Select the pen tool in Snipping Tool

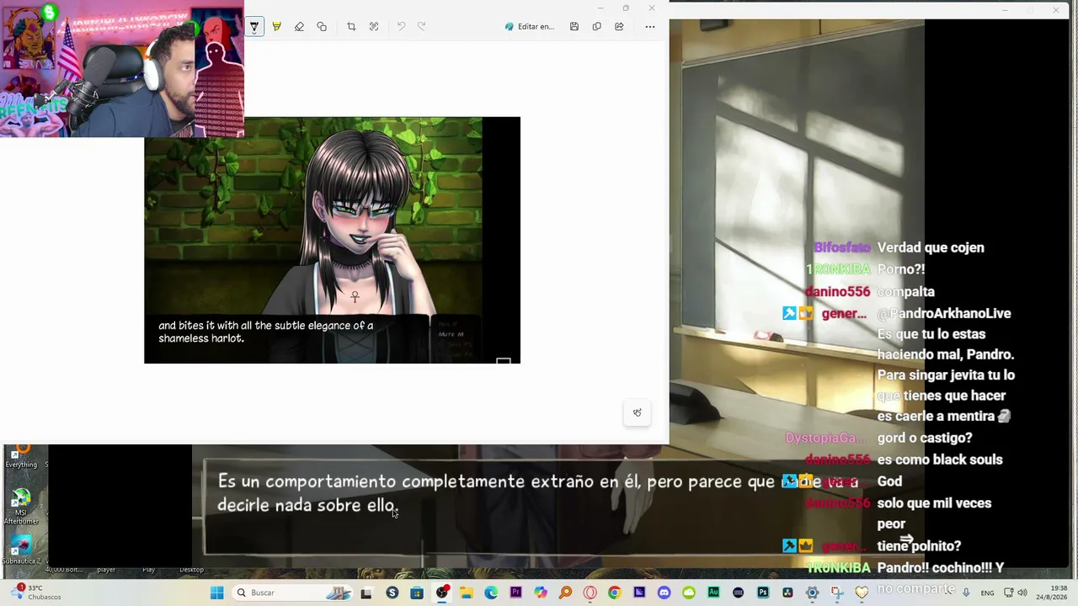point(254,27)
